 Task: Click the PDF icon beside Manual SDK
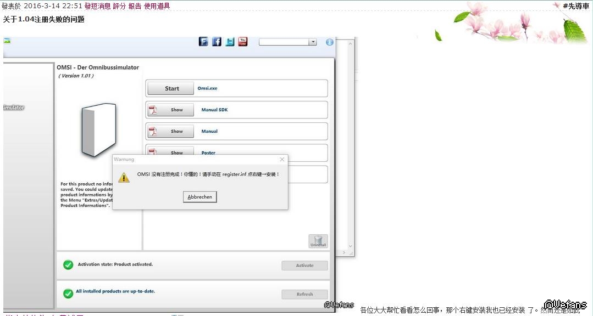pos(153,110)
